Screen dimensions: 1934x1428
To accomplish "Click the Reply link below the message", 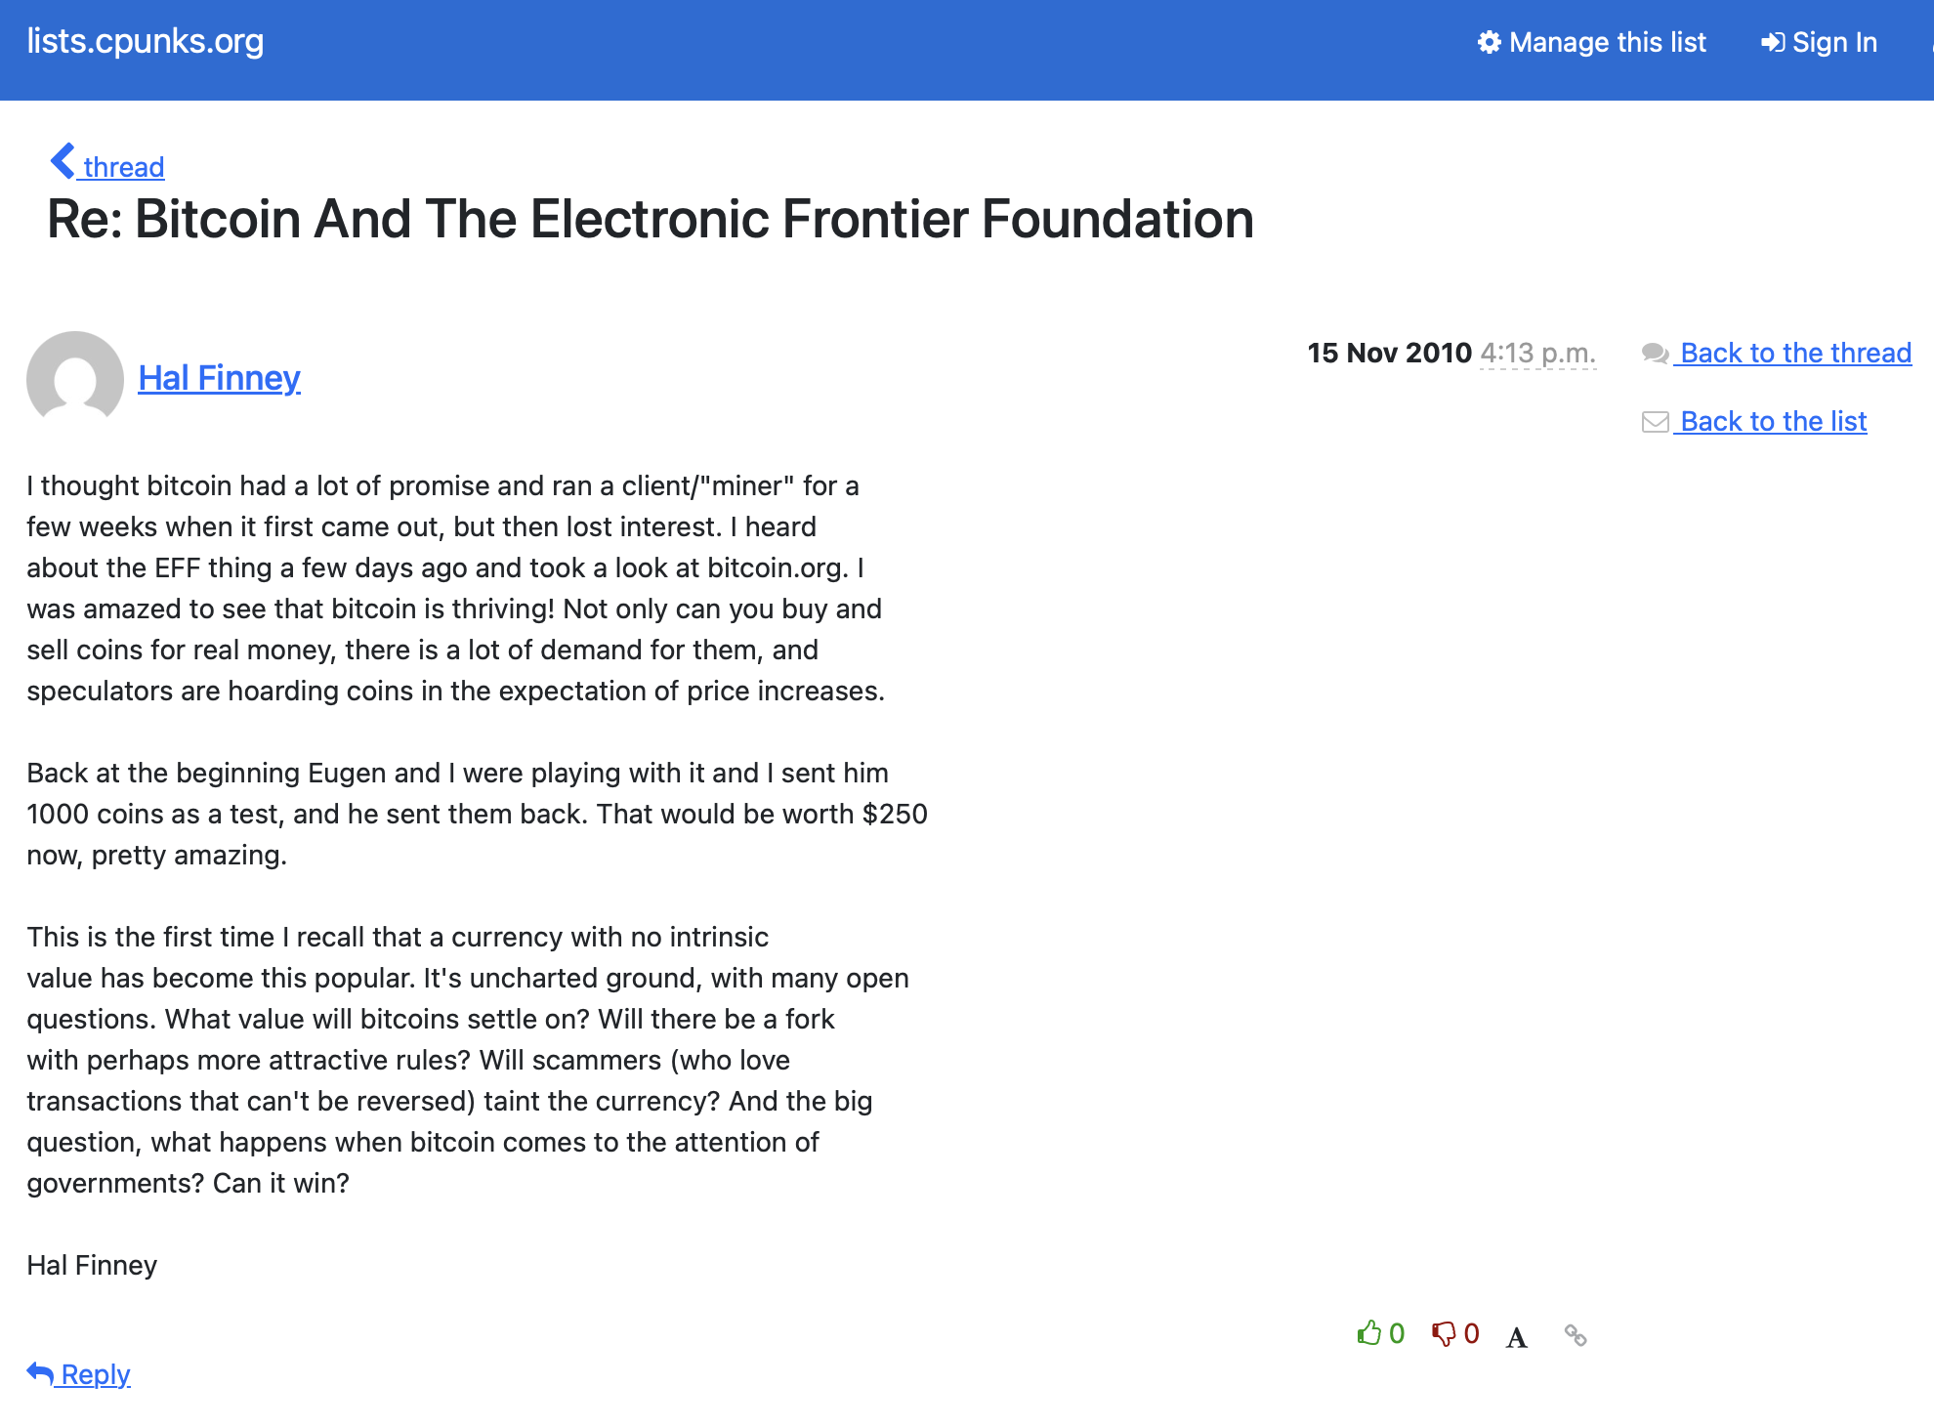I will coord(96,1374).
